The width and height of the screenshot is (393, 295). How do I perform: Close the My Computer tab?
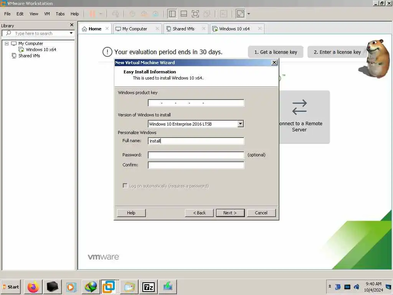pos(157,28)
